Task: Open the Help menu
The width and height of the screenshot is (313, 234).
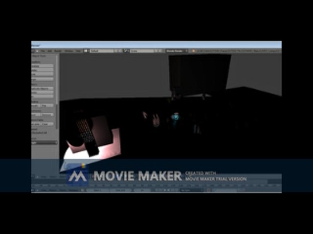Action: pyautogui.click(x=78, y=51)
